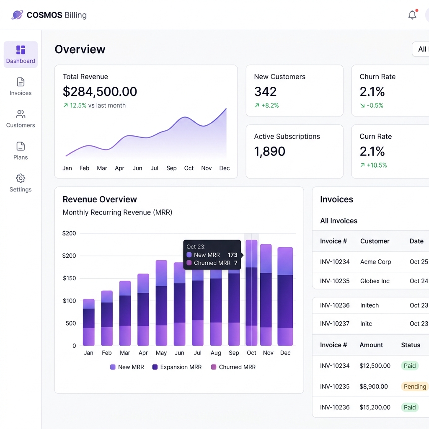Select the Oct 24 date cell
Viewport: 429px width, 429px height.
[x=419, y=281]
